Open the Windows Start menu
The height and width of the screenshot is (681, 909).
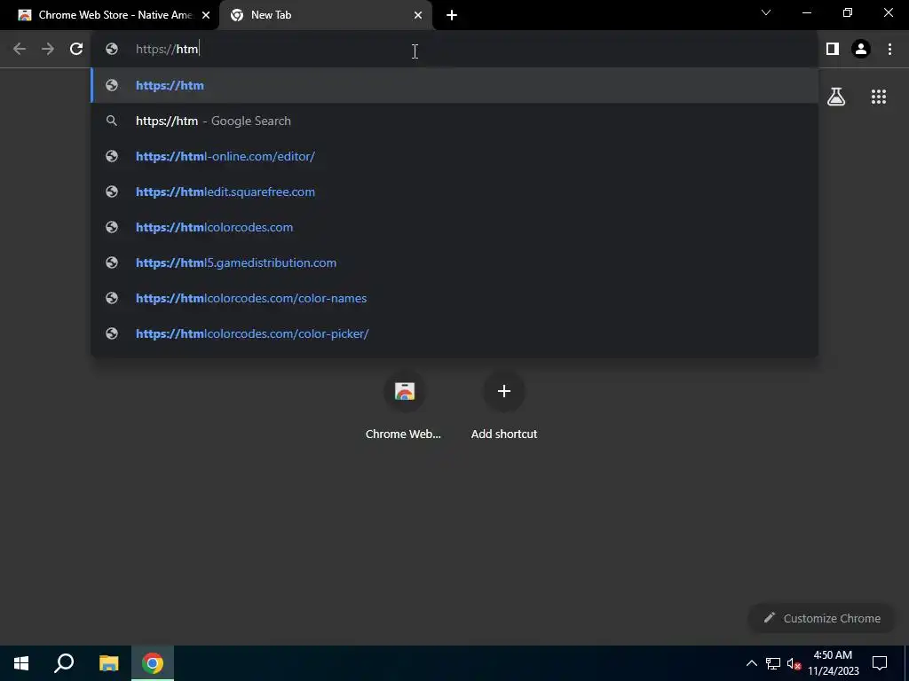pos(21,663)
